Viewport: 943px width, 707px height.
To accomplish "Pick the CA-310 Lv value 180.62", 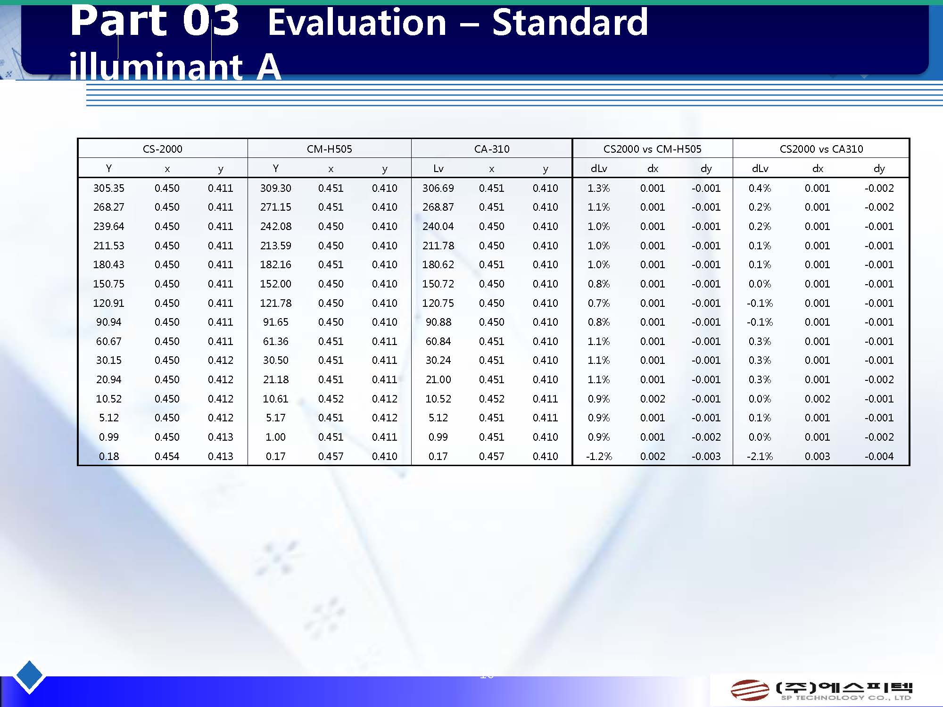I will pos(438,264).
